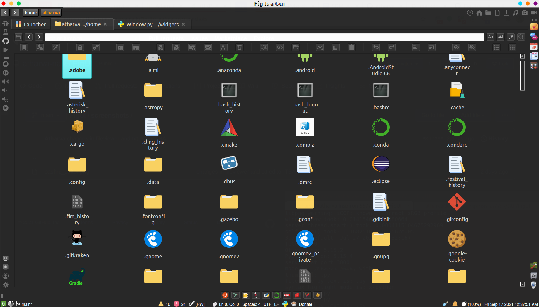Viewport: 539px width, 307px height.
Task: Click the code brackets icon
Action: point(280,47)
